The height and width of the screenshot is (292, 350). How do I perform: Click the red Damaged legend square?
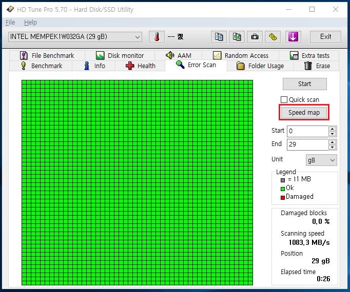283,198
